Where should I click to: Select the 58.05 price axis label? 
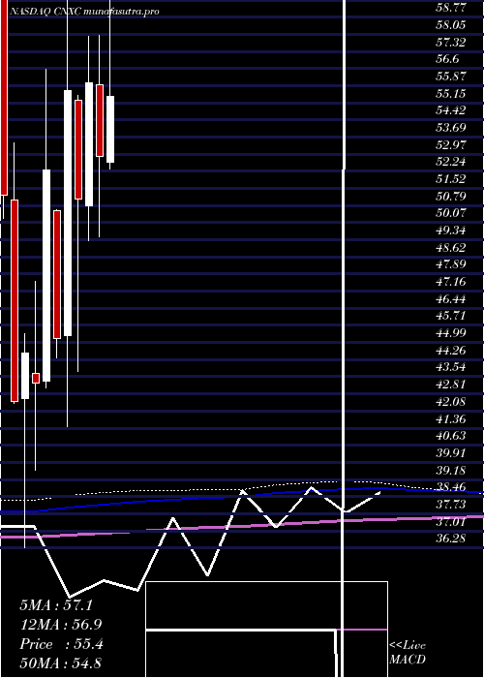pos(451,24)
